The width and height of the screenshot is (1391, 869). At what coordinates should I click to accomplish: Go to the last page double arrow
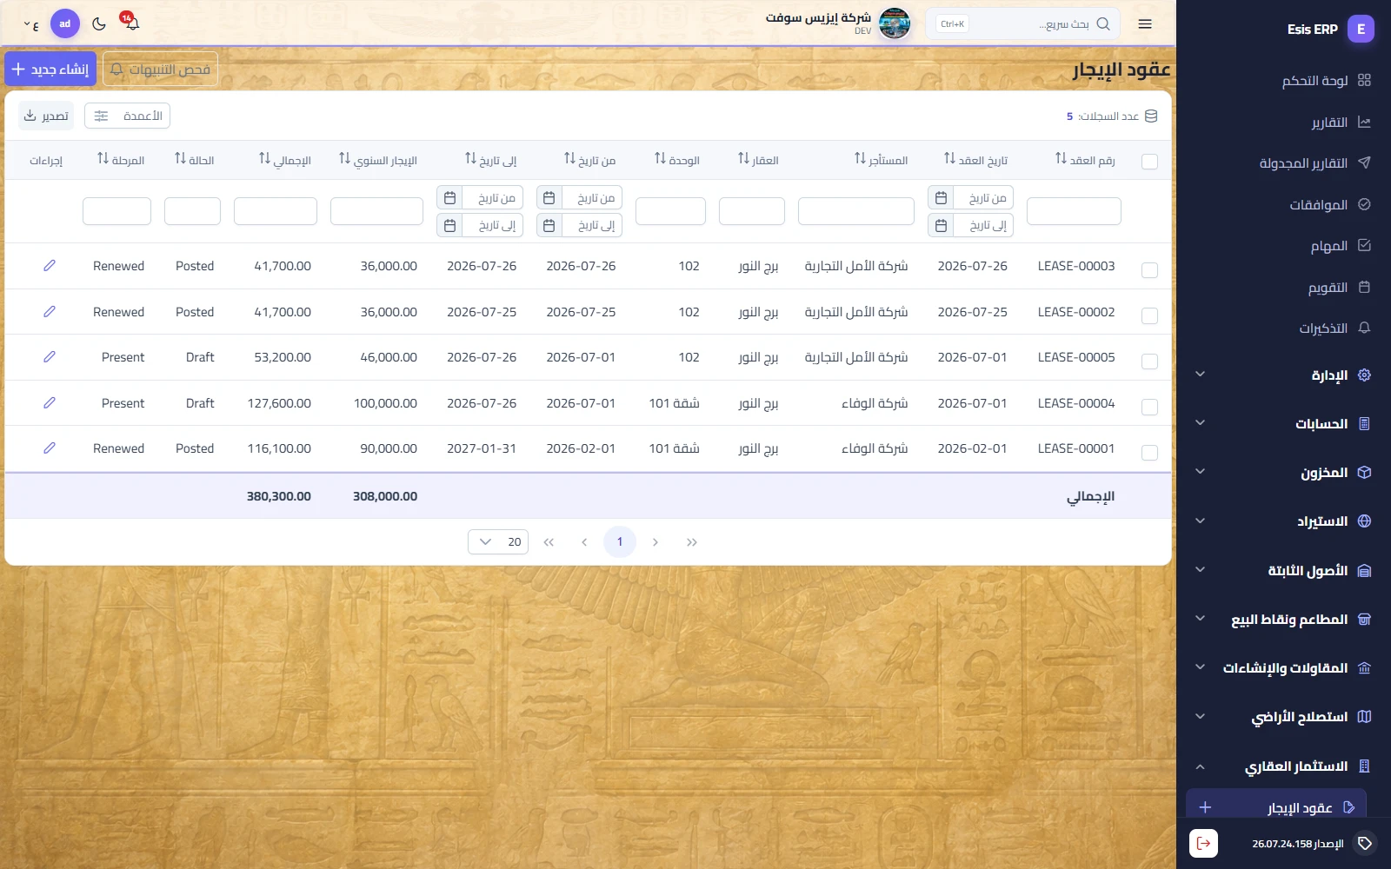coord(692,542)
